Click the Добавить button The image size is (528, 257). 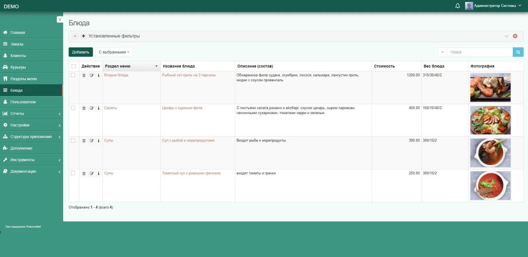pyautogui.click(x=81, y=52)
